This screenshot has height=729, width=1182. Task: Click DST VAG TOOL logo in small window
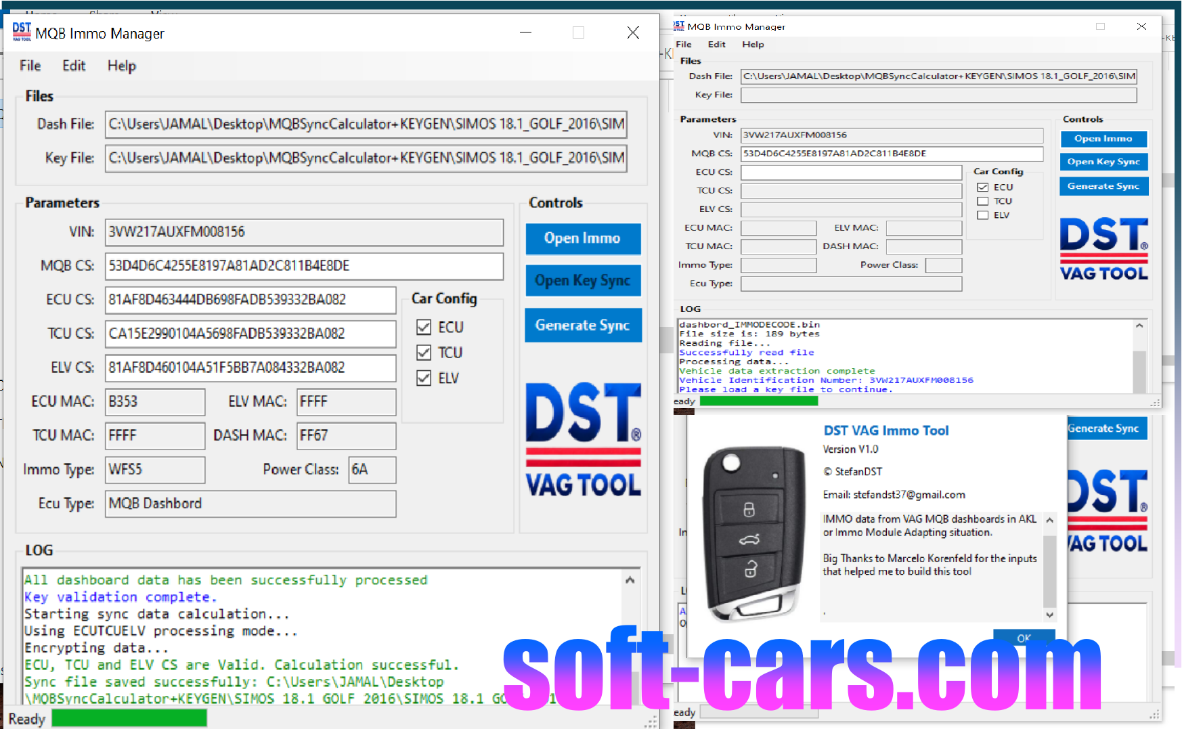[x=1103, y=249]
